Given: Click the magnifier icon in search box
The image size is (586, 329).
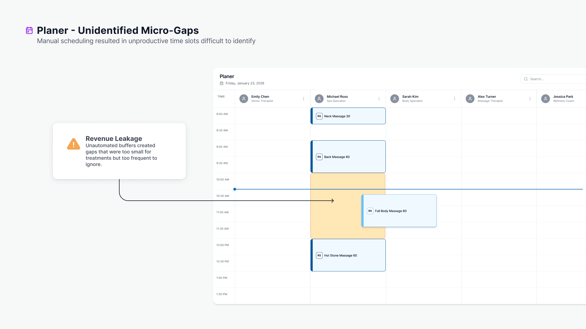Looking at the screenshot, I should click(x=526, y=79).
